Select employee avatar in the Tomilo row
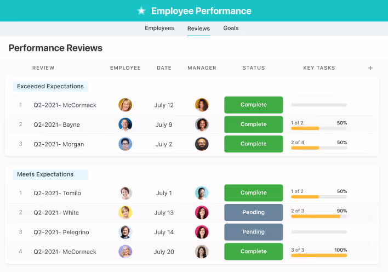 (125, 193)
